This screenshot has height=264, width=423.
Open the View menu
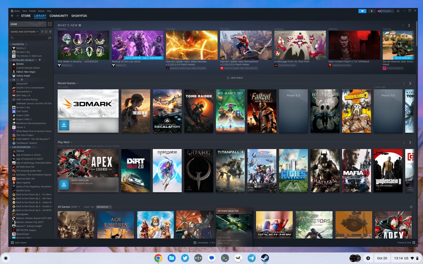pos(25,11)
